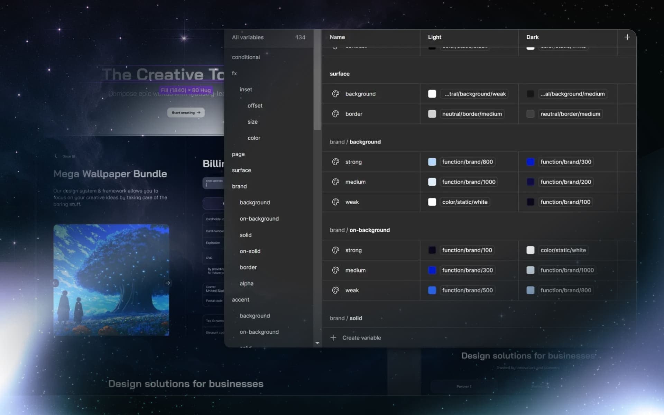Click the plus icon beside "Create variable"

tap(333, 338)
